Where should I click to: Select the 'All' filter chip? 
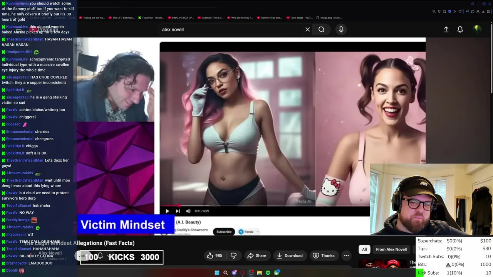[x=364, y=249]
